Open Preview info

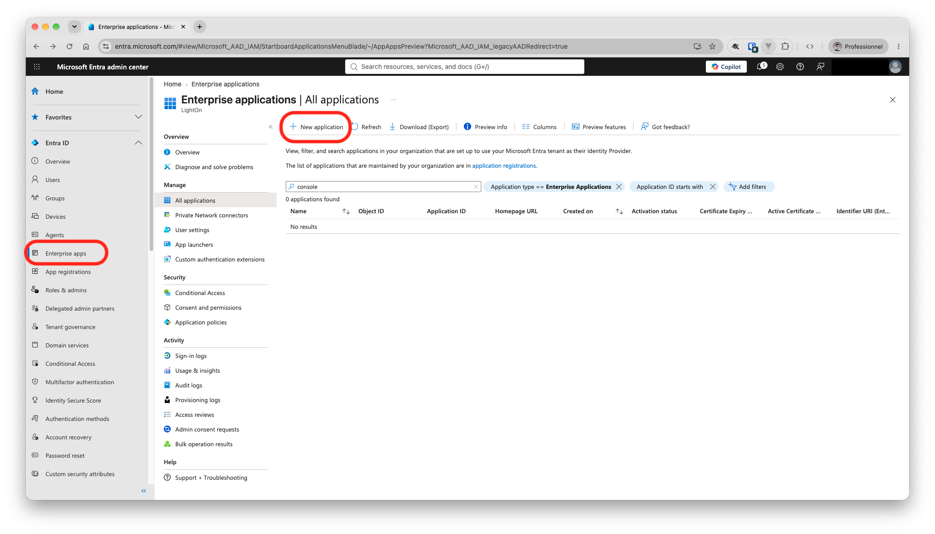485,127
